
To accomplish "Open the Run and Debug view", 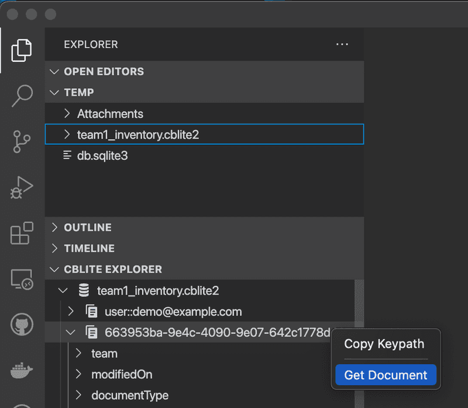I will coord(22,187).
